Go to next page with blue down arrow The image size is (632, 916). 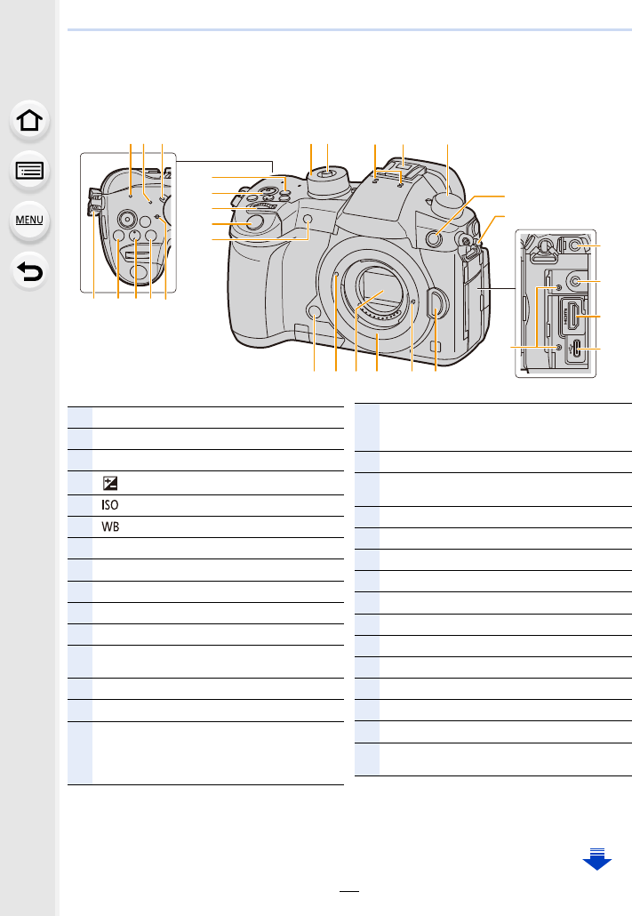point(597,859)
